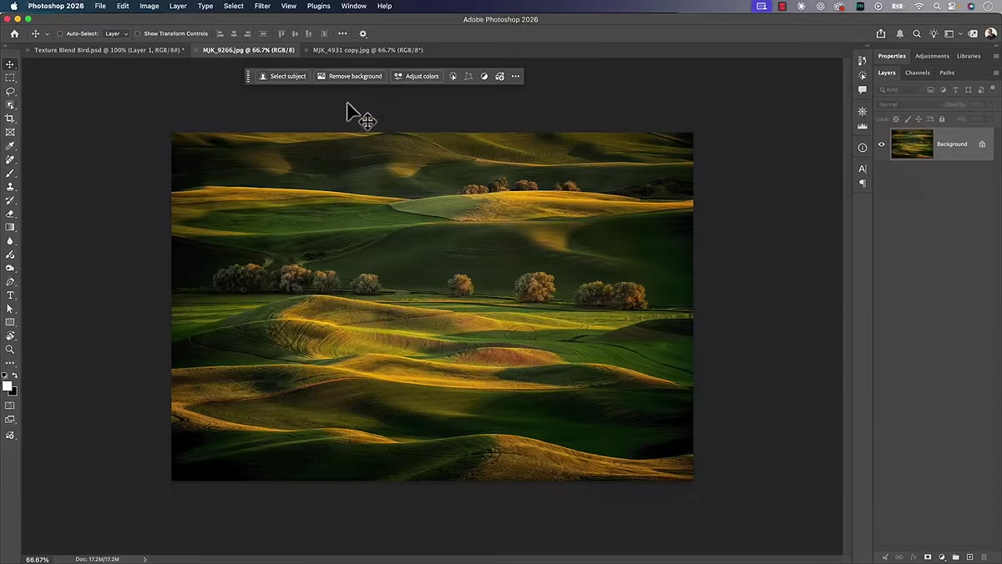Screen dimensions: 1002x564
Task: Toggle Lock image pixels brush icon
Action: point(908,119)
